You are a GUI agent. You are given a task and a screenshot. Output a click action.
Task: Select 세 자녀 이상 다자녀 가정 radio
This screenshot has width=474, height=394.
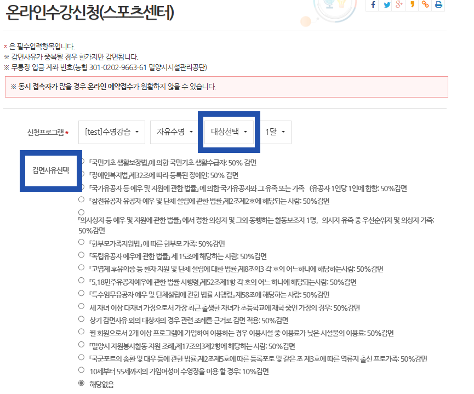[x=81, y=306]
